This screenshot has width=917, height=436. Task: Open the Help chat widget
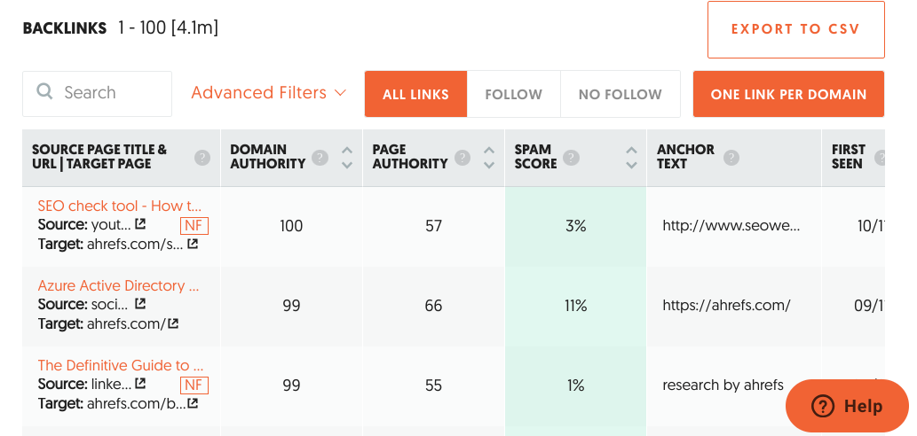tap(847, 406)
